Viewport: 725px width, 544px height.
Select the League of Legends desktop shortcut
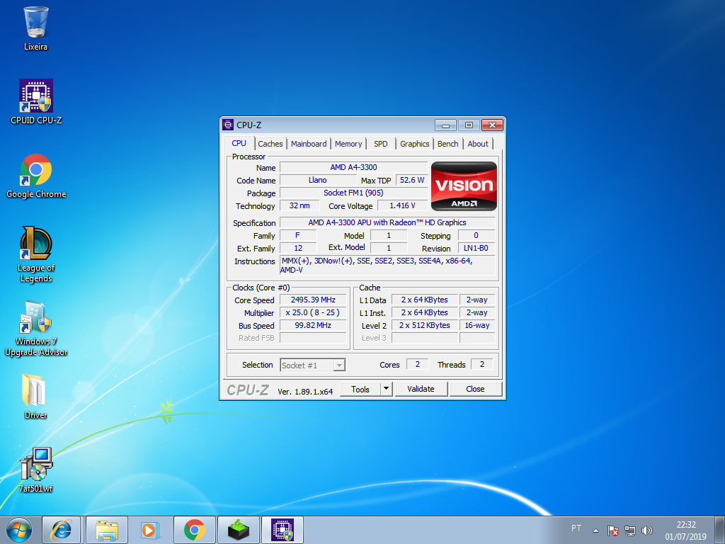[x=36, y=254]
